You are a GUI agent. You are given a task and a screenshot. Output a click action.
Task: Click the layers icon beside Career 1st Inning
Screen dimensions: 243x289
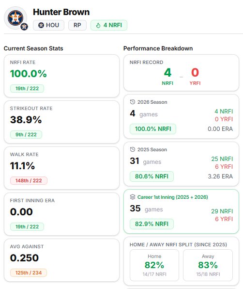point(133,197)
